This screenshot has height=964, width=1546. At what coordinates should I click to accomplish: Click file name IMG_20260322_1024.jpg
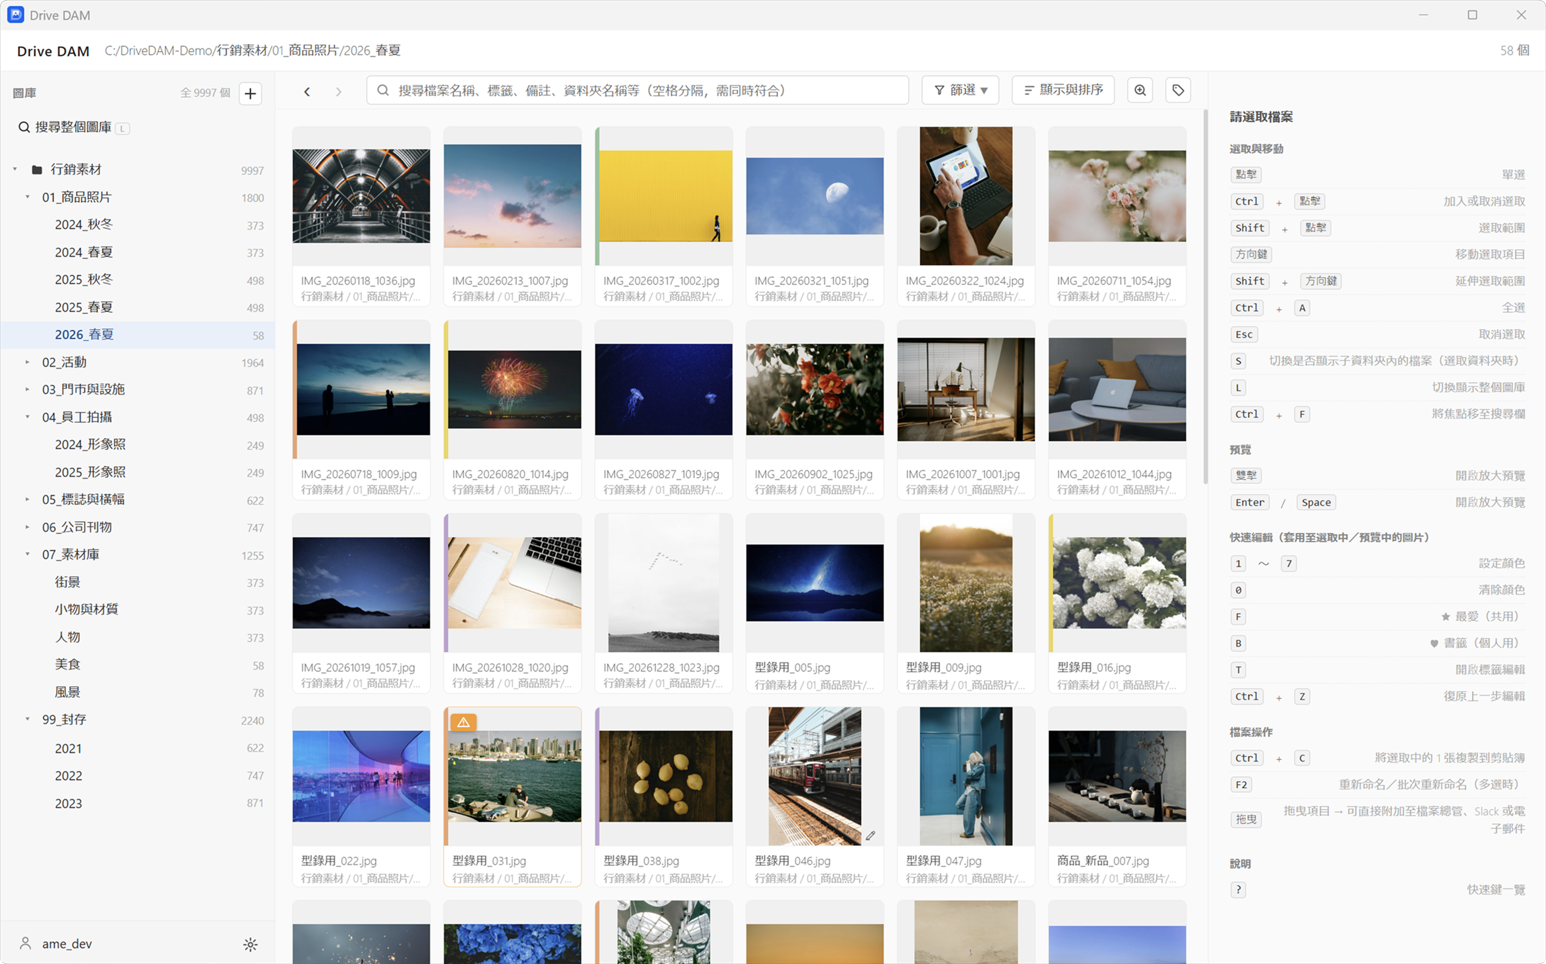click(965, 281)
